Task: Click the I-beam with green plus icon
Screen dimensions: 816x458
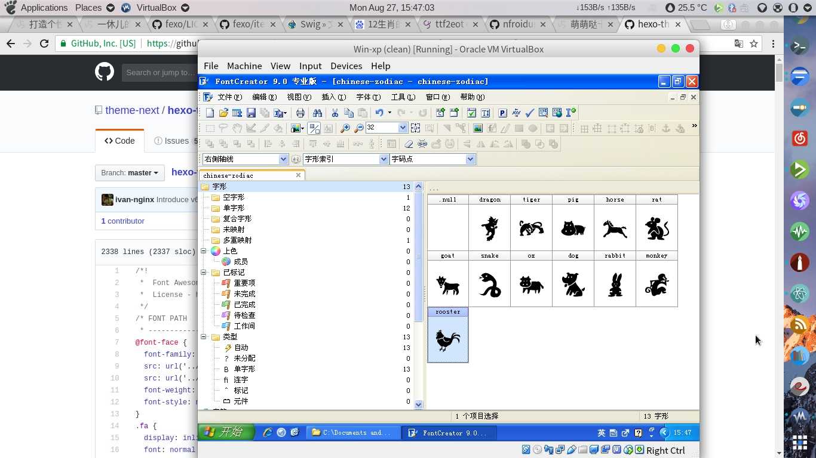Action: pyautogui.click(x=570, y=113)
